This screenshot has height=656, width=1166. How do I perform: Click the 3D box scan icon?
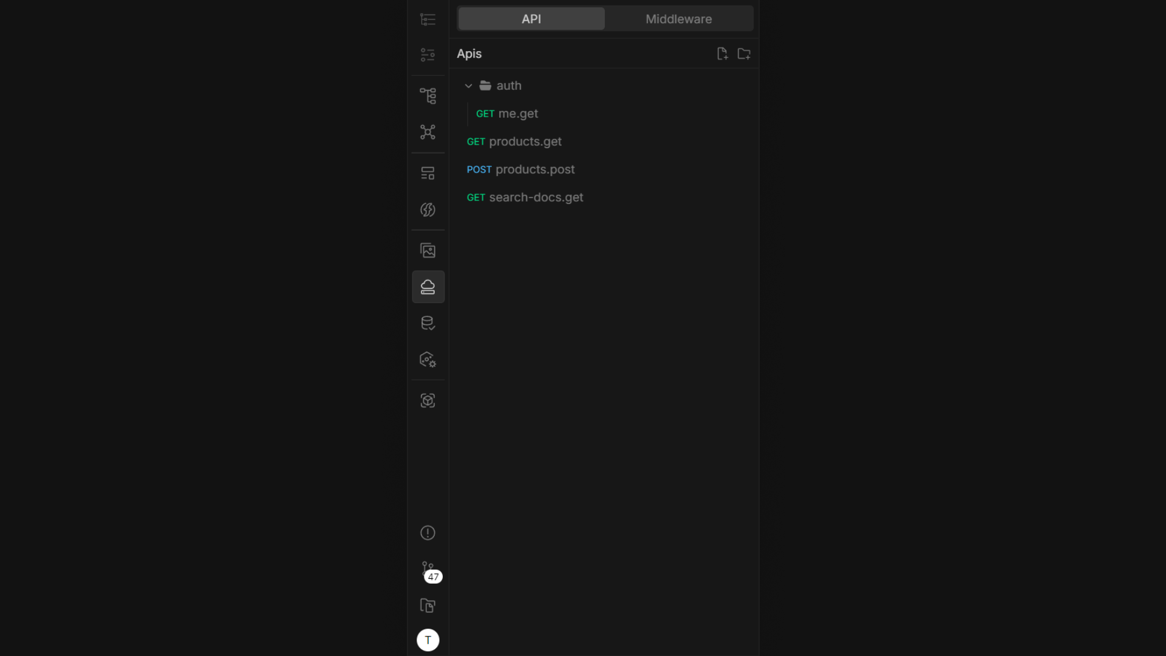pyautogui.click(x=428, y=401)
